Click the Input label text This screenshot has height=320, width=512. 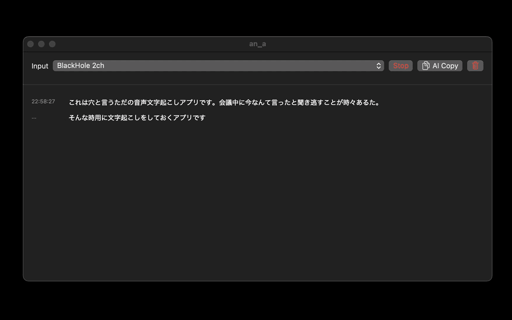pos(40,66)
